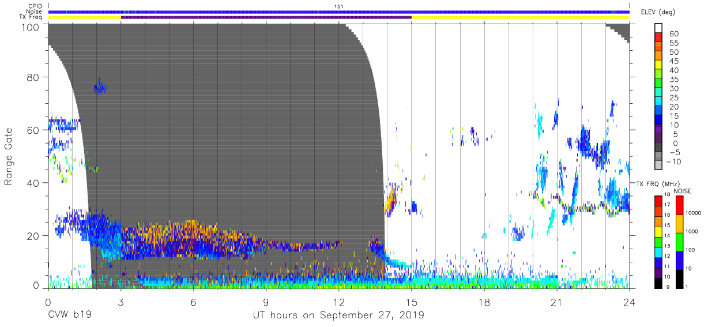Image resolution: width=708 pixels, height=327 pixels.
Task: Select the green noise swatch above 100
Action: click(x=679, y=242)
